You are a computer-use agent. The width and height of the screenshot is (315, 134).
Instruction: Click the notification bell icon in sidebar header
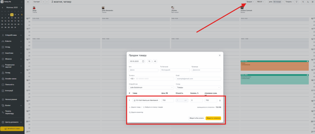pyautogui.click(x=21, y=2)
